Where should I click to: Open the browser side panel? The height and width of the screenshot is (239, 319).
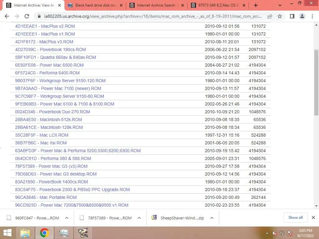pos(292,16)
